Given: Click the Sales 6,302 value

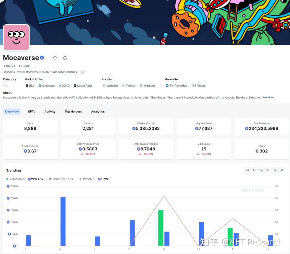Looking at the screenshot, I should coord(262,151).
